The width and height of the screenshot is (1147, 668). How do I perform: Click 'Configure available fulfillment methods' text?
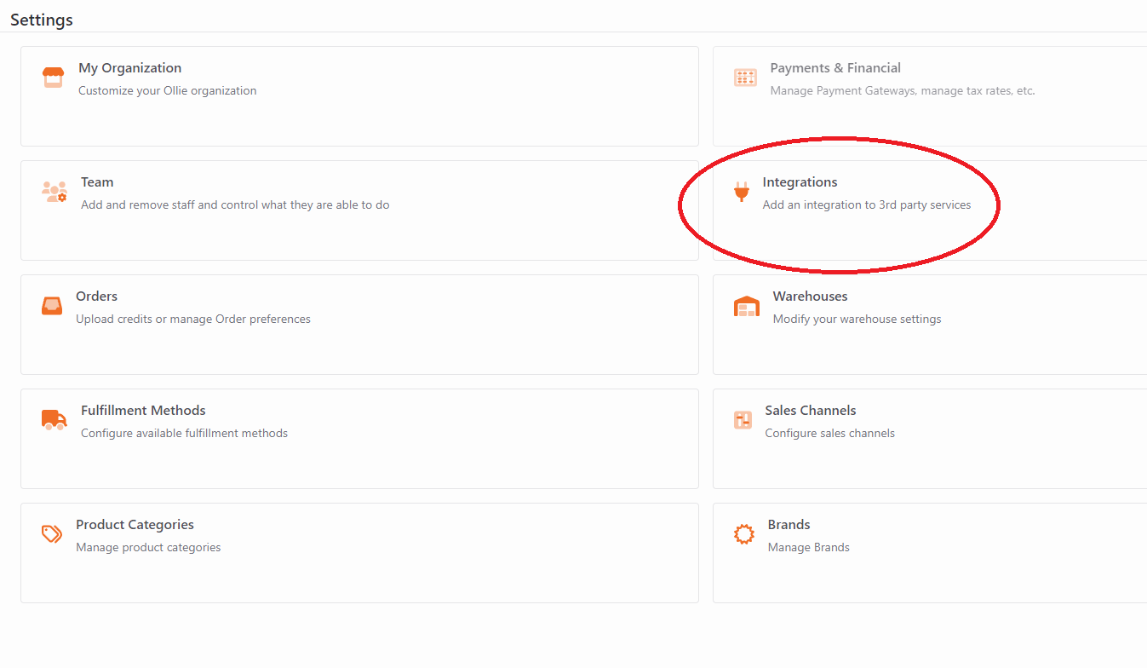tap(184, 433)
